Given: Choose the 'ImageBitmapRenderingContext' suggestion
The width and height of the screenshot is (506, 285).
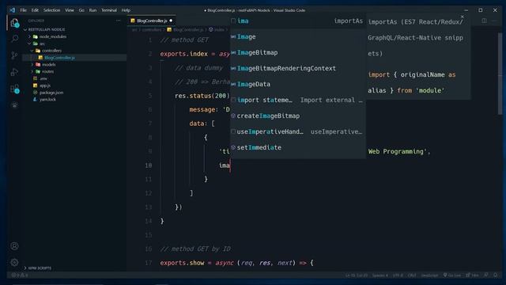Looking at the screenshot, I should pos(298,69).
